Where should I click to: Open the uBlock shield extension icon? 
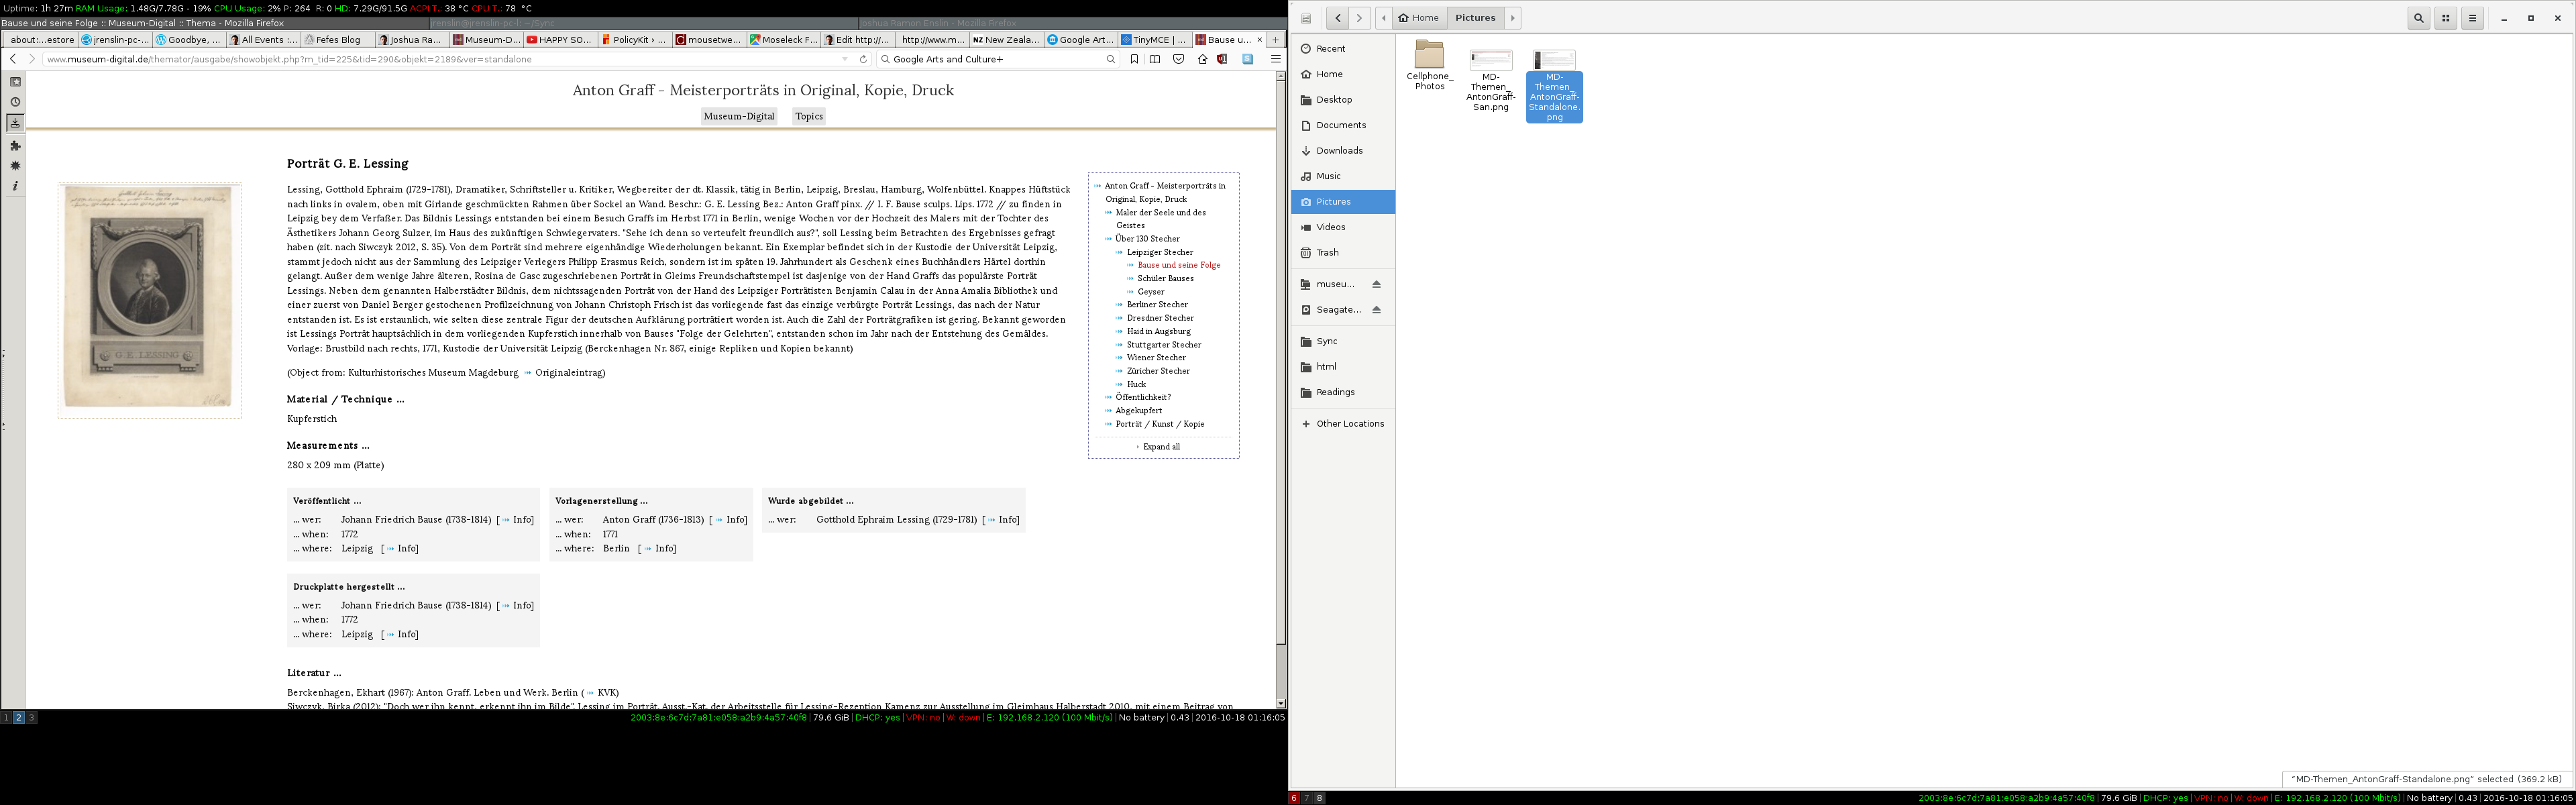[x=1222, y=59]
